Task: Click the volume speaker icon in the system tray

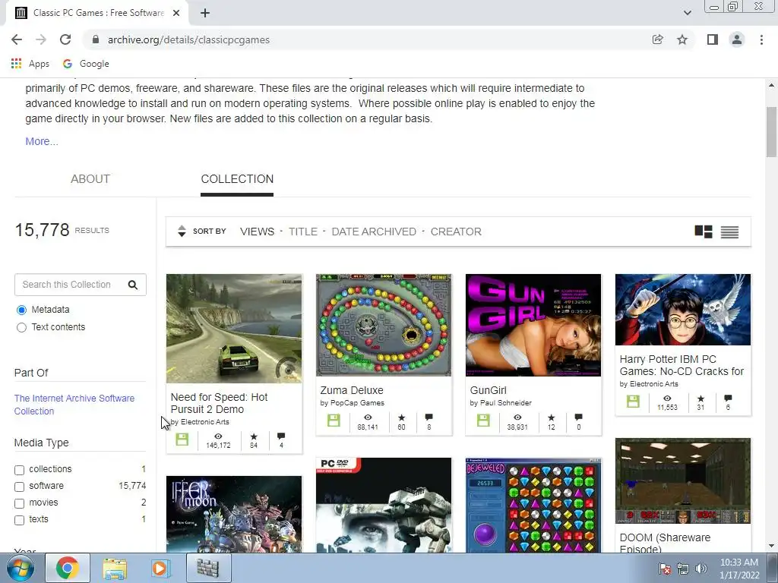Action: click(701, 569)
